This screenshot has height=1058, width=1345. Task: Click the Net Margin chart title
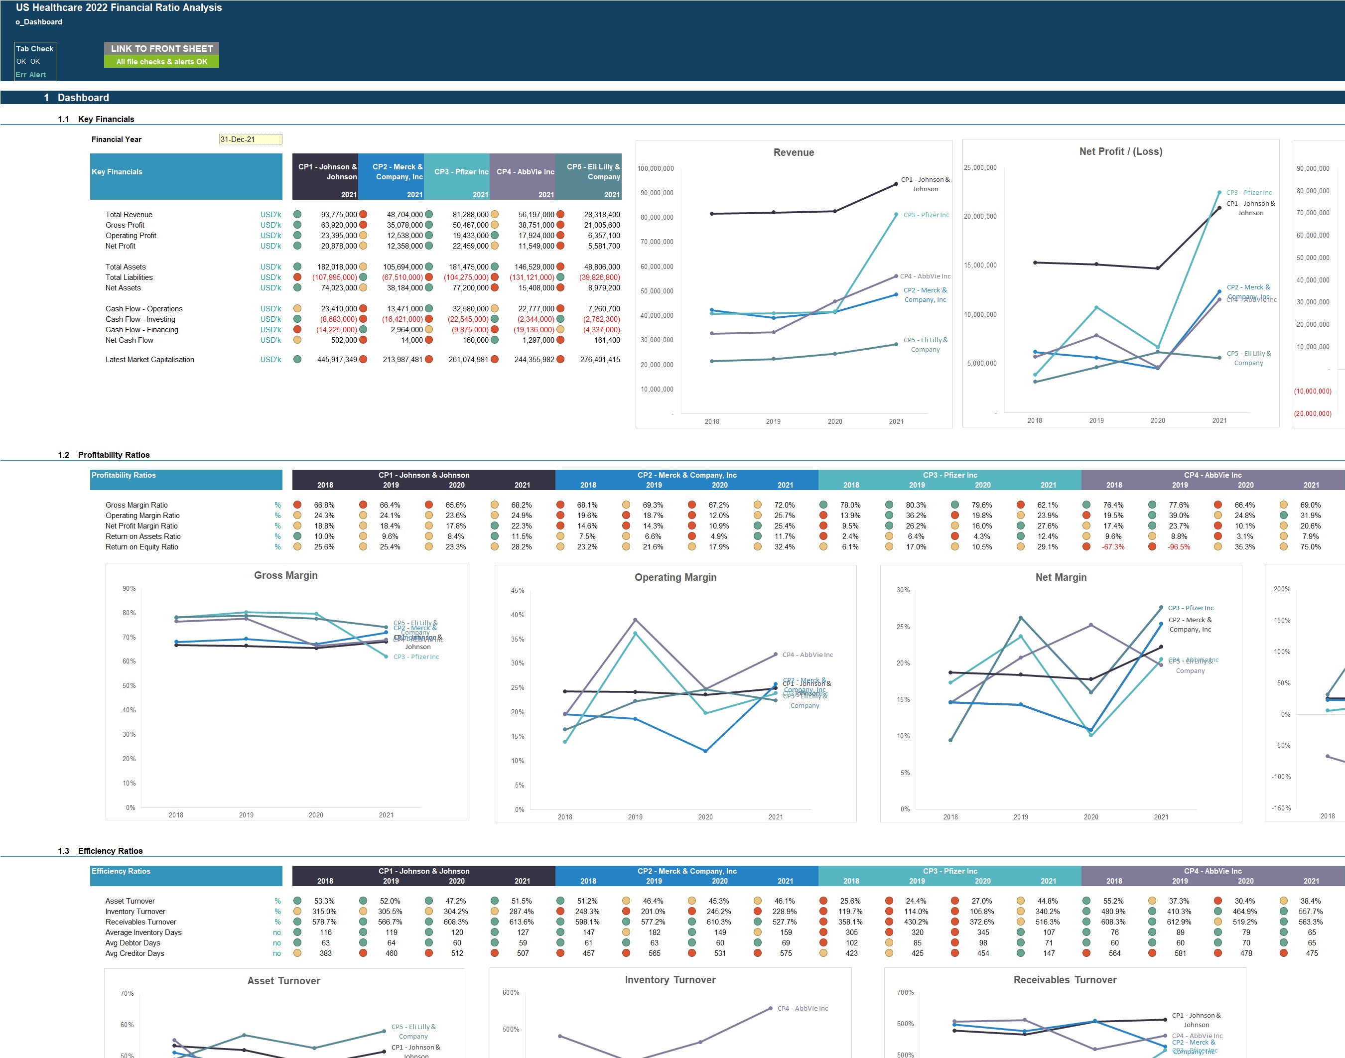(x=1061, y=577)
